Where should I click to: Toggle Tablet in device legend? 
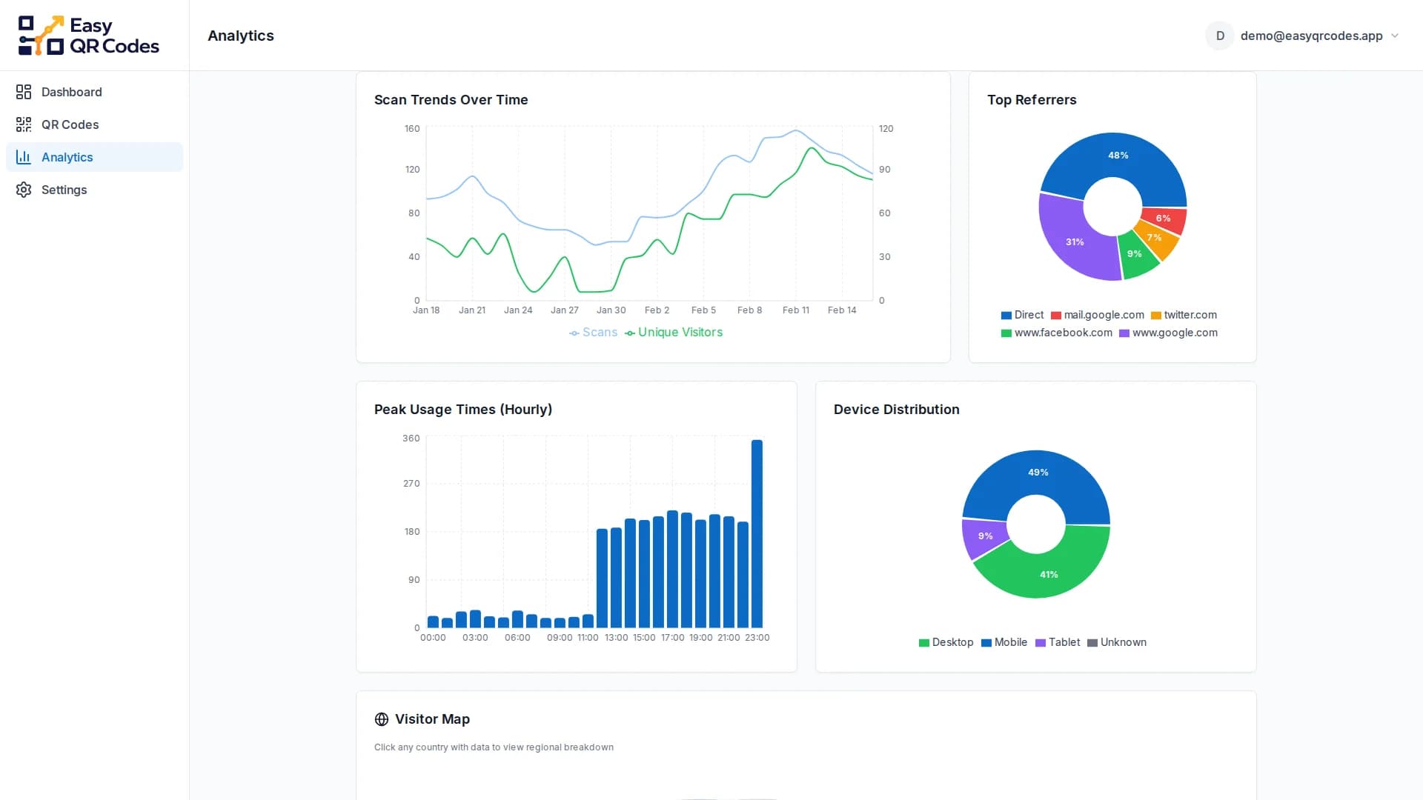[x=1058, y=642]
